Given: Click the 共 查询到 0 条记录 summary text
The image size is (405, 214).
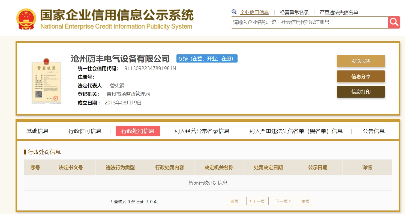Looking at the screenshot, I should click(x=126, y=202).
